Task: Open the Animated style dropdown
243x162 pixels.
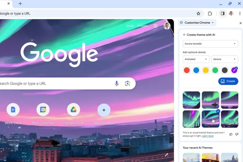Action: (196, 59)
